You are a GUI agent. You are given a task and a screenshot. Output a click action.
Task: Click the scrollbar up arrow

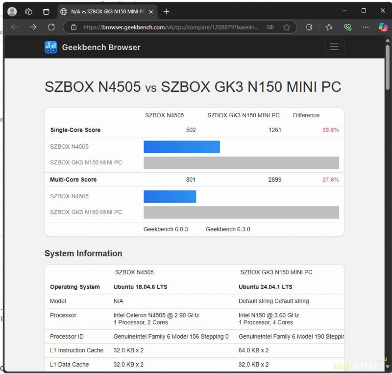click(388, 40)
